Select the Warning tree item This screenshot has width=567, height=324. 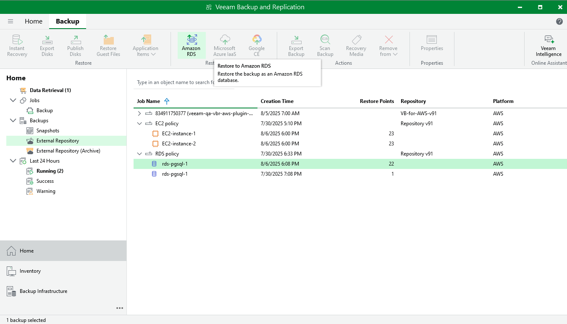(x=46, y=191)
